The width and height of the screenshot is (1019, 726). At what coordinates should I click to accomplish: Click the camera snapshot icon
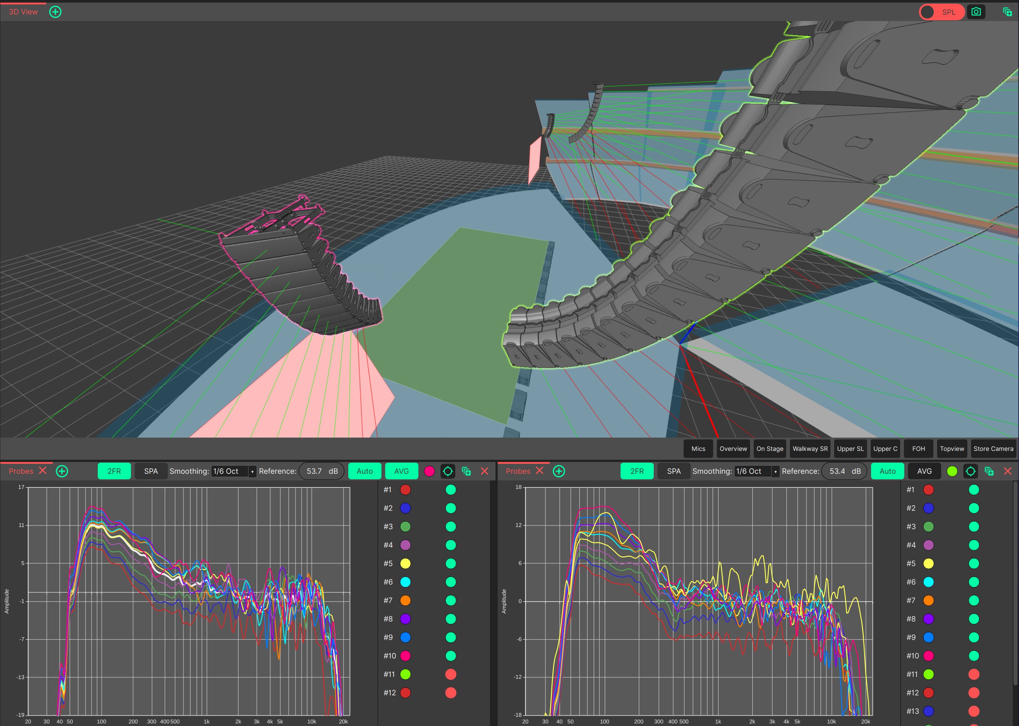coord(976,12)
